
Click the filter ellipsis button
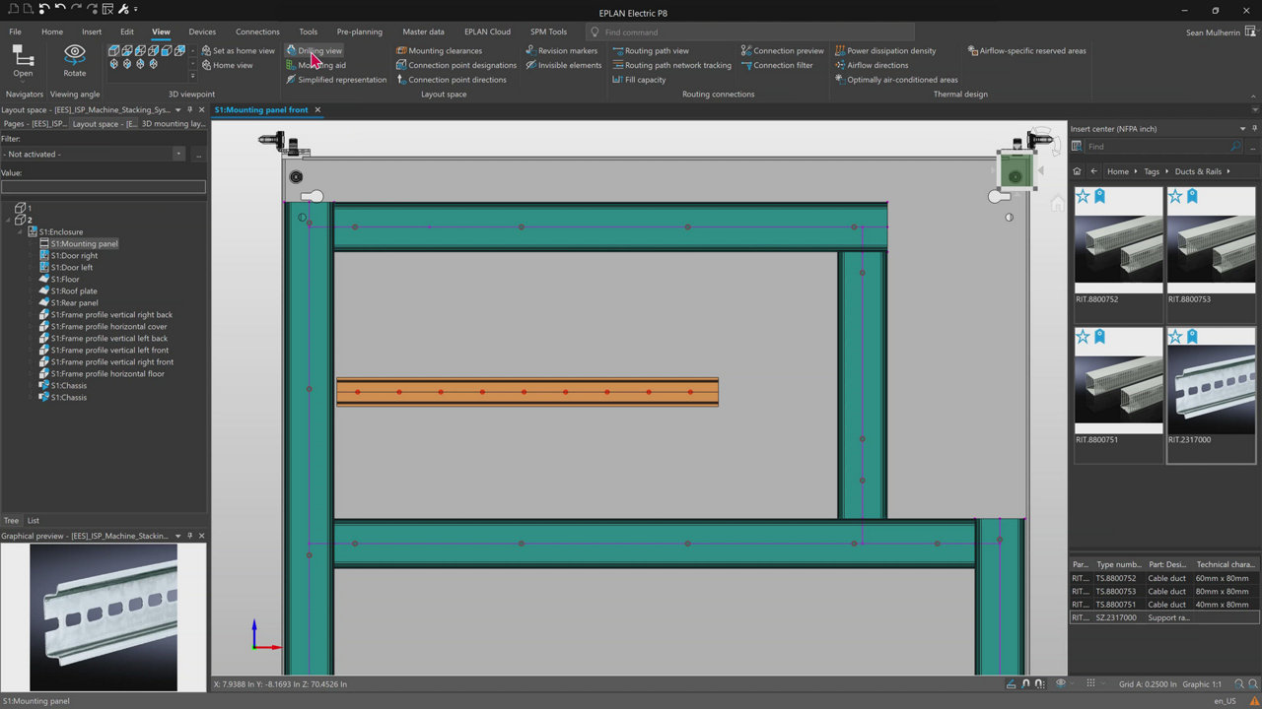[198, 155]
